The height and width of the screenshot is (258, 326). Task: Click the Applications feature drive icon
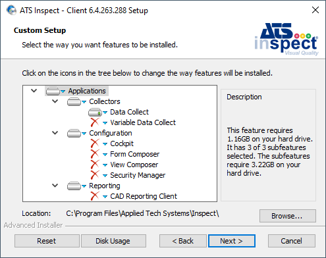click(53, 91)
